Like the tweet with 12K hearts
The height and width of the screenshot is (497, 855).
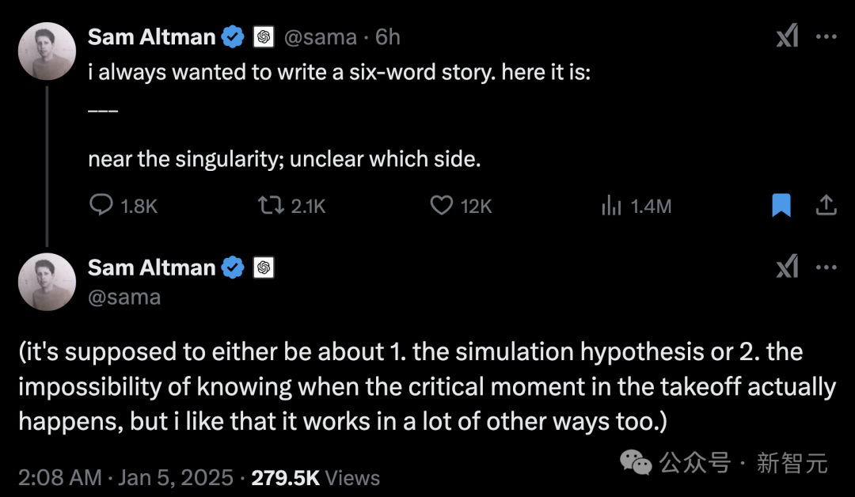(x=441, y=206)
